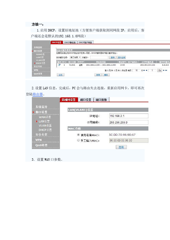Click the 删除 delete button
Screen dimensions: 170x240
pos(106,75)
